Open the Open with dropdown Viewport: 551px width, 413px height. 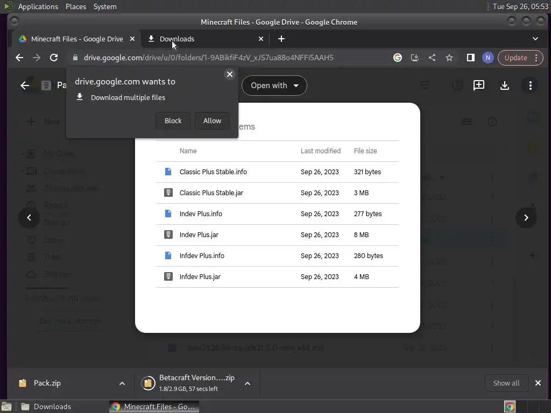click(x=274, y=86)
